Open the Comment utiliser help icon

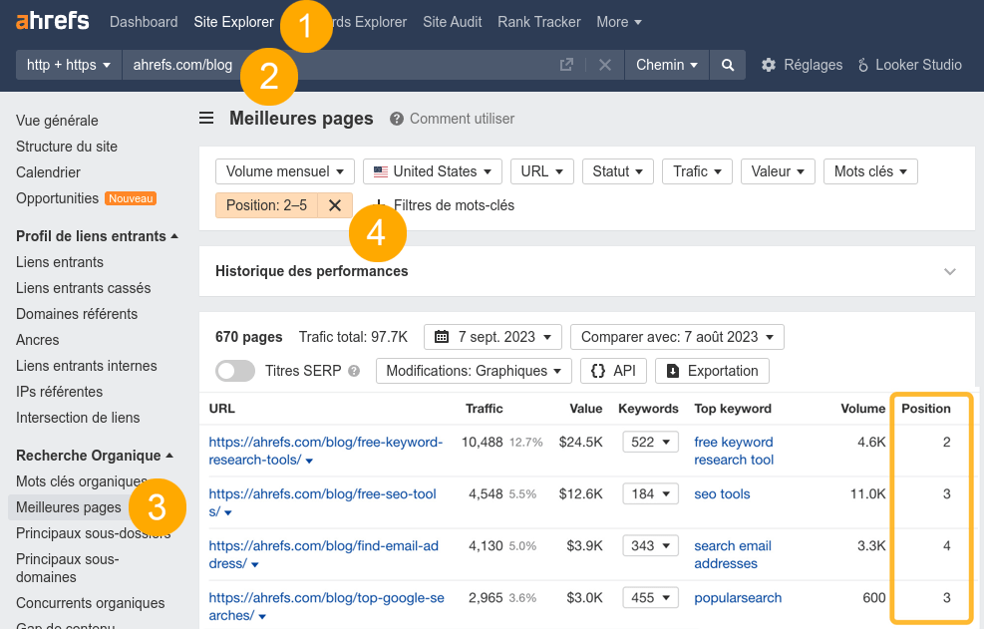tap(398, 119)
